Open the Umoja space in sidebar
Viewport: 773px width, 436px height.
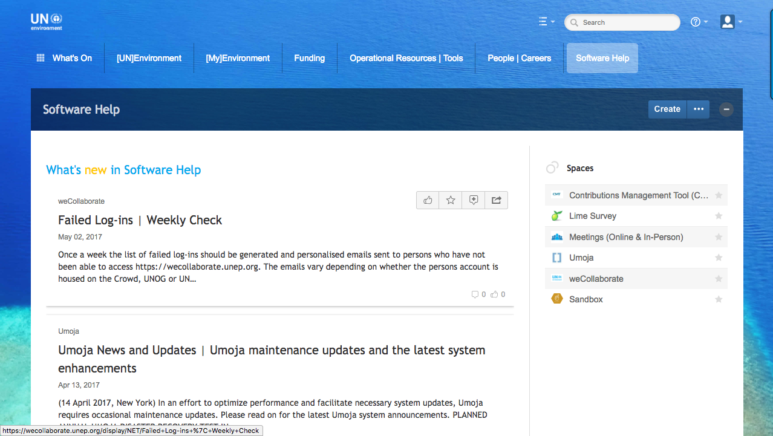[581, 258]
